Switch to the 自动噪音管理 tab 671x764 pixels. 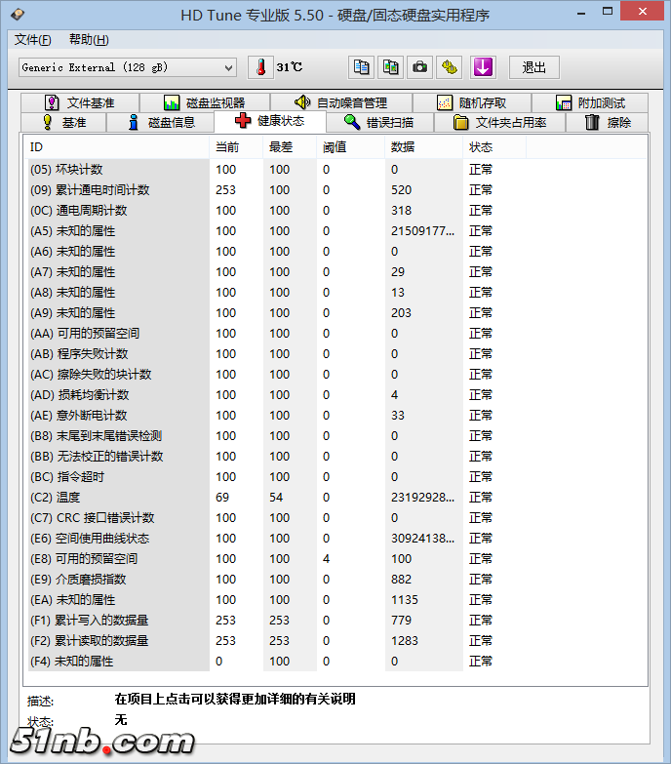(x=340, y=103)
